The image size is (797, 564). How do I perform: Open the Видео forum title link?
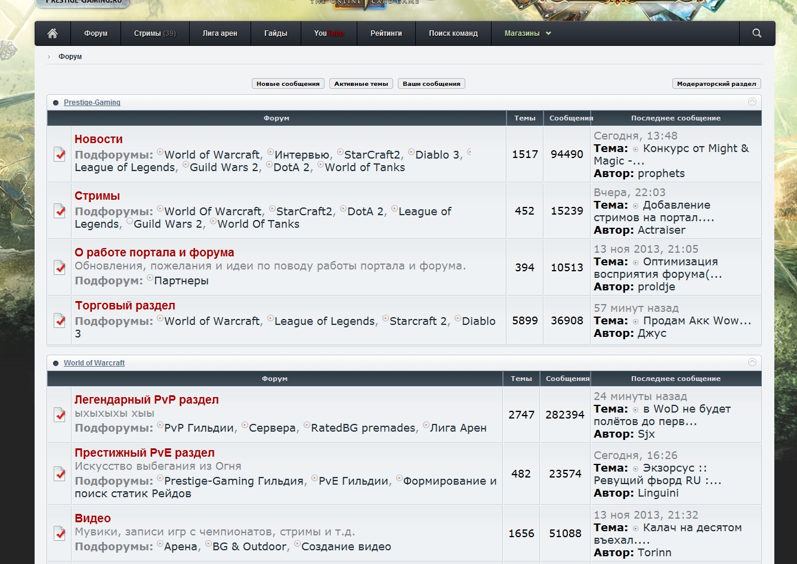pyautogui.click(x=93, y=518)
